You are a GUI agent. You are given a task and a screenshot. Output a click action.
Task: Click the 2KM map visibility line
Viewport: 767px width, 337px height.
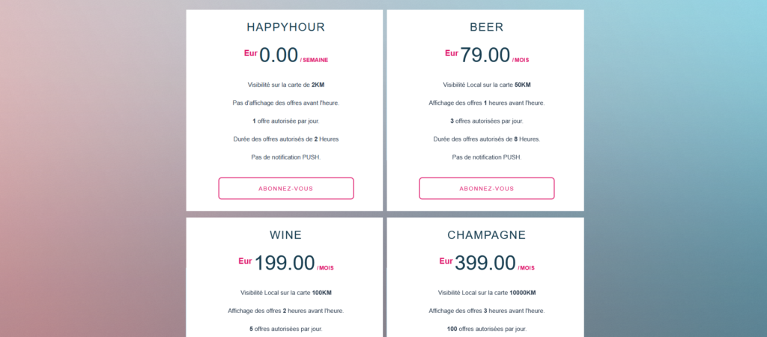point(285,85)
